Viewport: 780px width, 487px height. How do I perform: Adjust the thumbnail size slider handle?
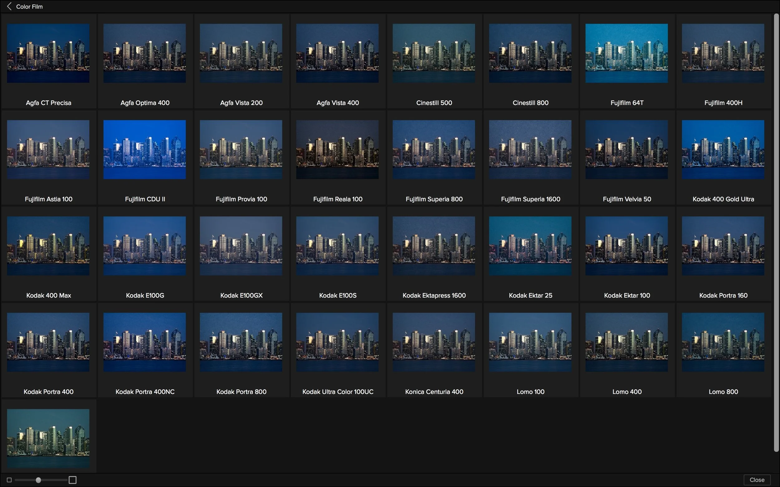coord(38,480)
